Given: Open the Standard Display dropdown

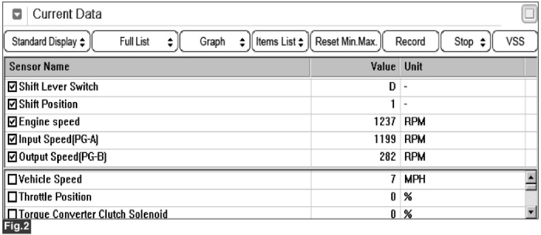Looking at the screenshot, I should coord(47,42).
